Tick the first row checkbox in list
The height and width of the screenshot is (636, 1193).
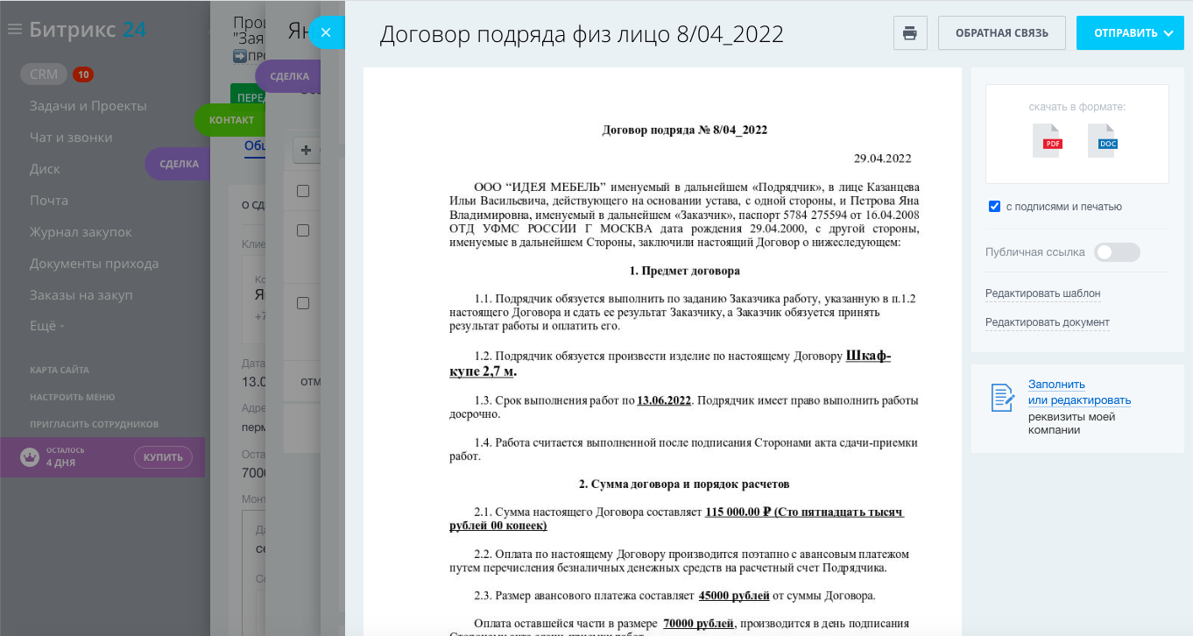[303, 191]
